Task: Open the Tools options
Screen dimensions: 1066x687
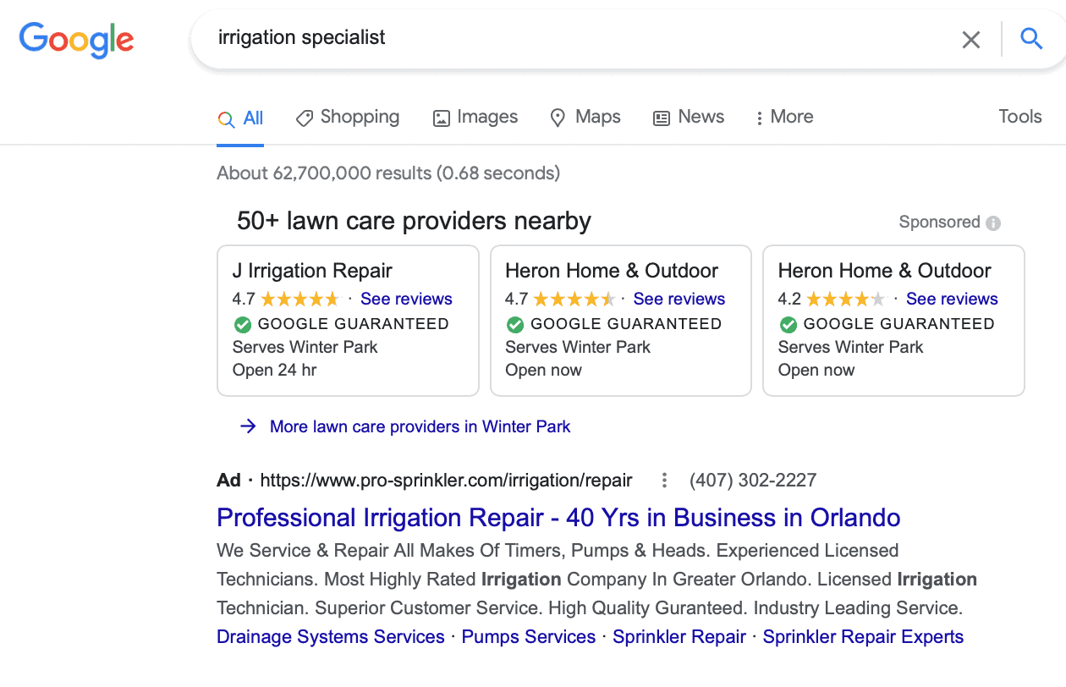Action: [1020, 117]
